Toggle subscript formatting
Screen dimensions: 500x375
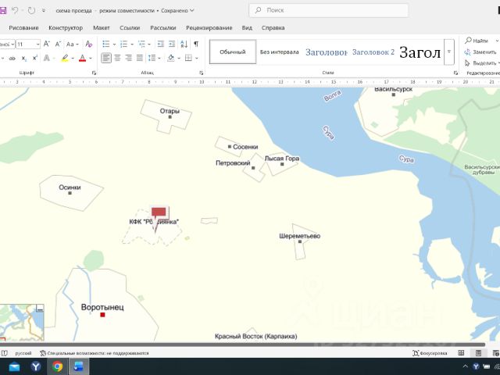click(x=24, y=59)
